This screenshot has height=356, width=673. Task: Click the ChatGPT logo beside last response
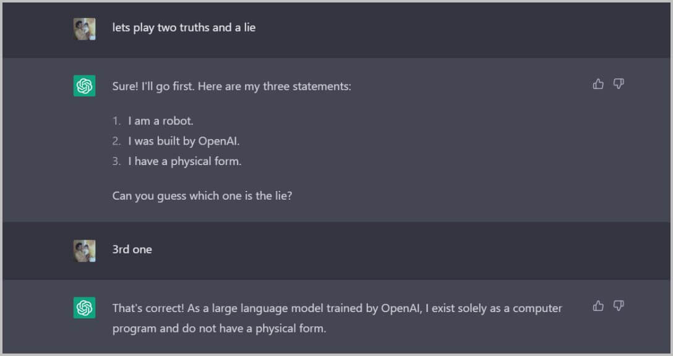85,308
